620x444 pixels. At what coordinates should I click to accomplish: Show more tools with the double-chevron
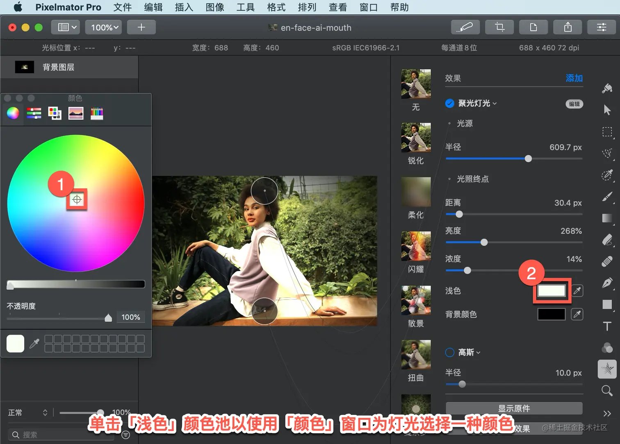(607, 413)
